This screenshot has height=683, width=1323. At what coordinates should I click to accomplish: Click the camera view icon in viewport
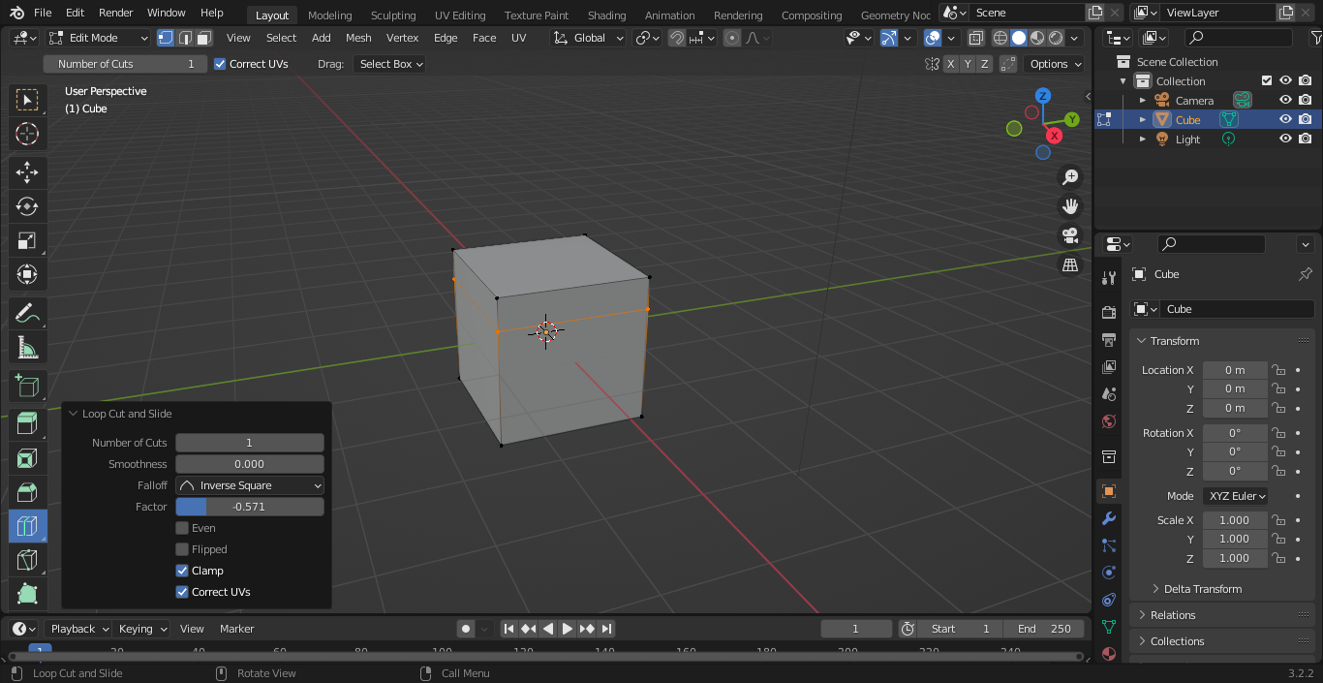(1070, 235)
